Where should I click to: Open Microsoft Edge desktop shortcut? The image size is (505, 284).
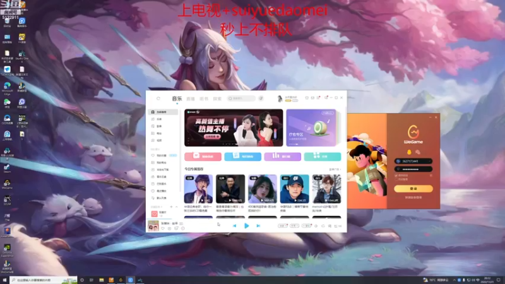[7, 88]
